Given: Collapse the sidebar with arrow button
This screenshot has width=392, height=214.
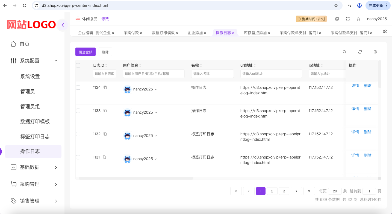Looking at the screenshot, I should 63,25.
